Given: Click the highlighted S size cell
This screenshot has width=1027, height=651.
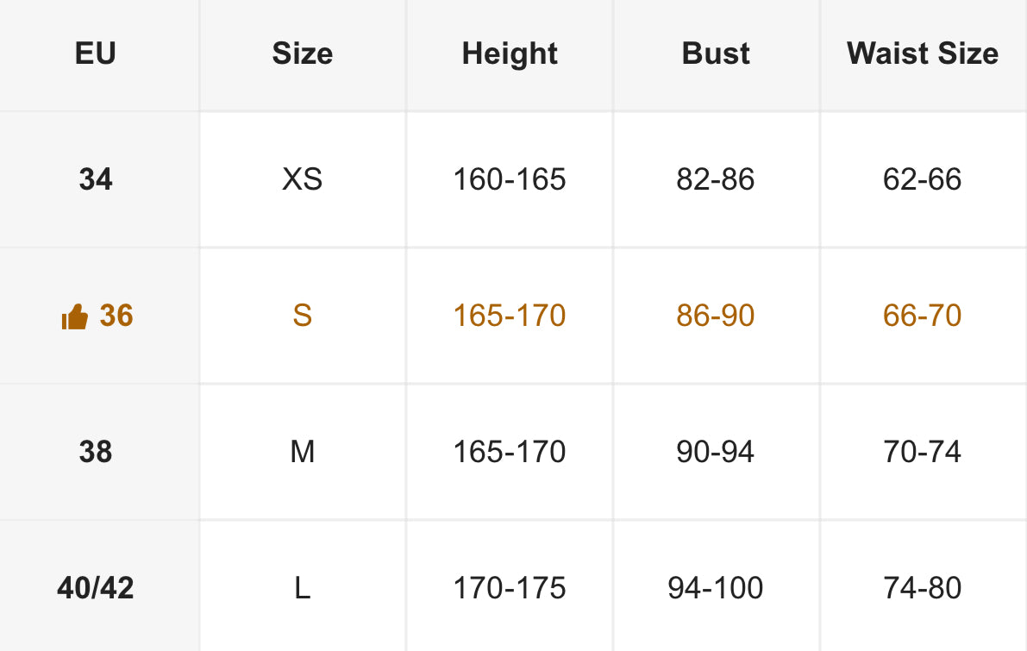Looking at the screenshot, I should (x=302, y=316).
